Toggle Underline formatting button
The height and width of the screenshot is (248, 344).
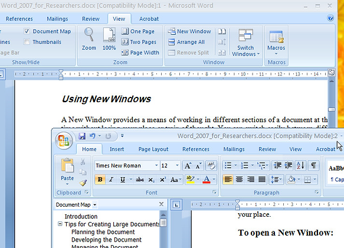coord(123,180)
